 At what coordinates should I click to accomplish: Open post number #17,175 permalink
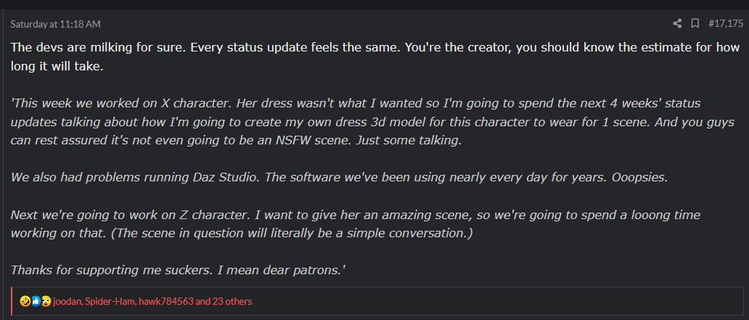(726, 23)
